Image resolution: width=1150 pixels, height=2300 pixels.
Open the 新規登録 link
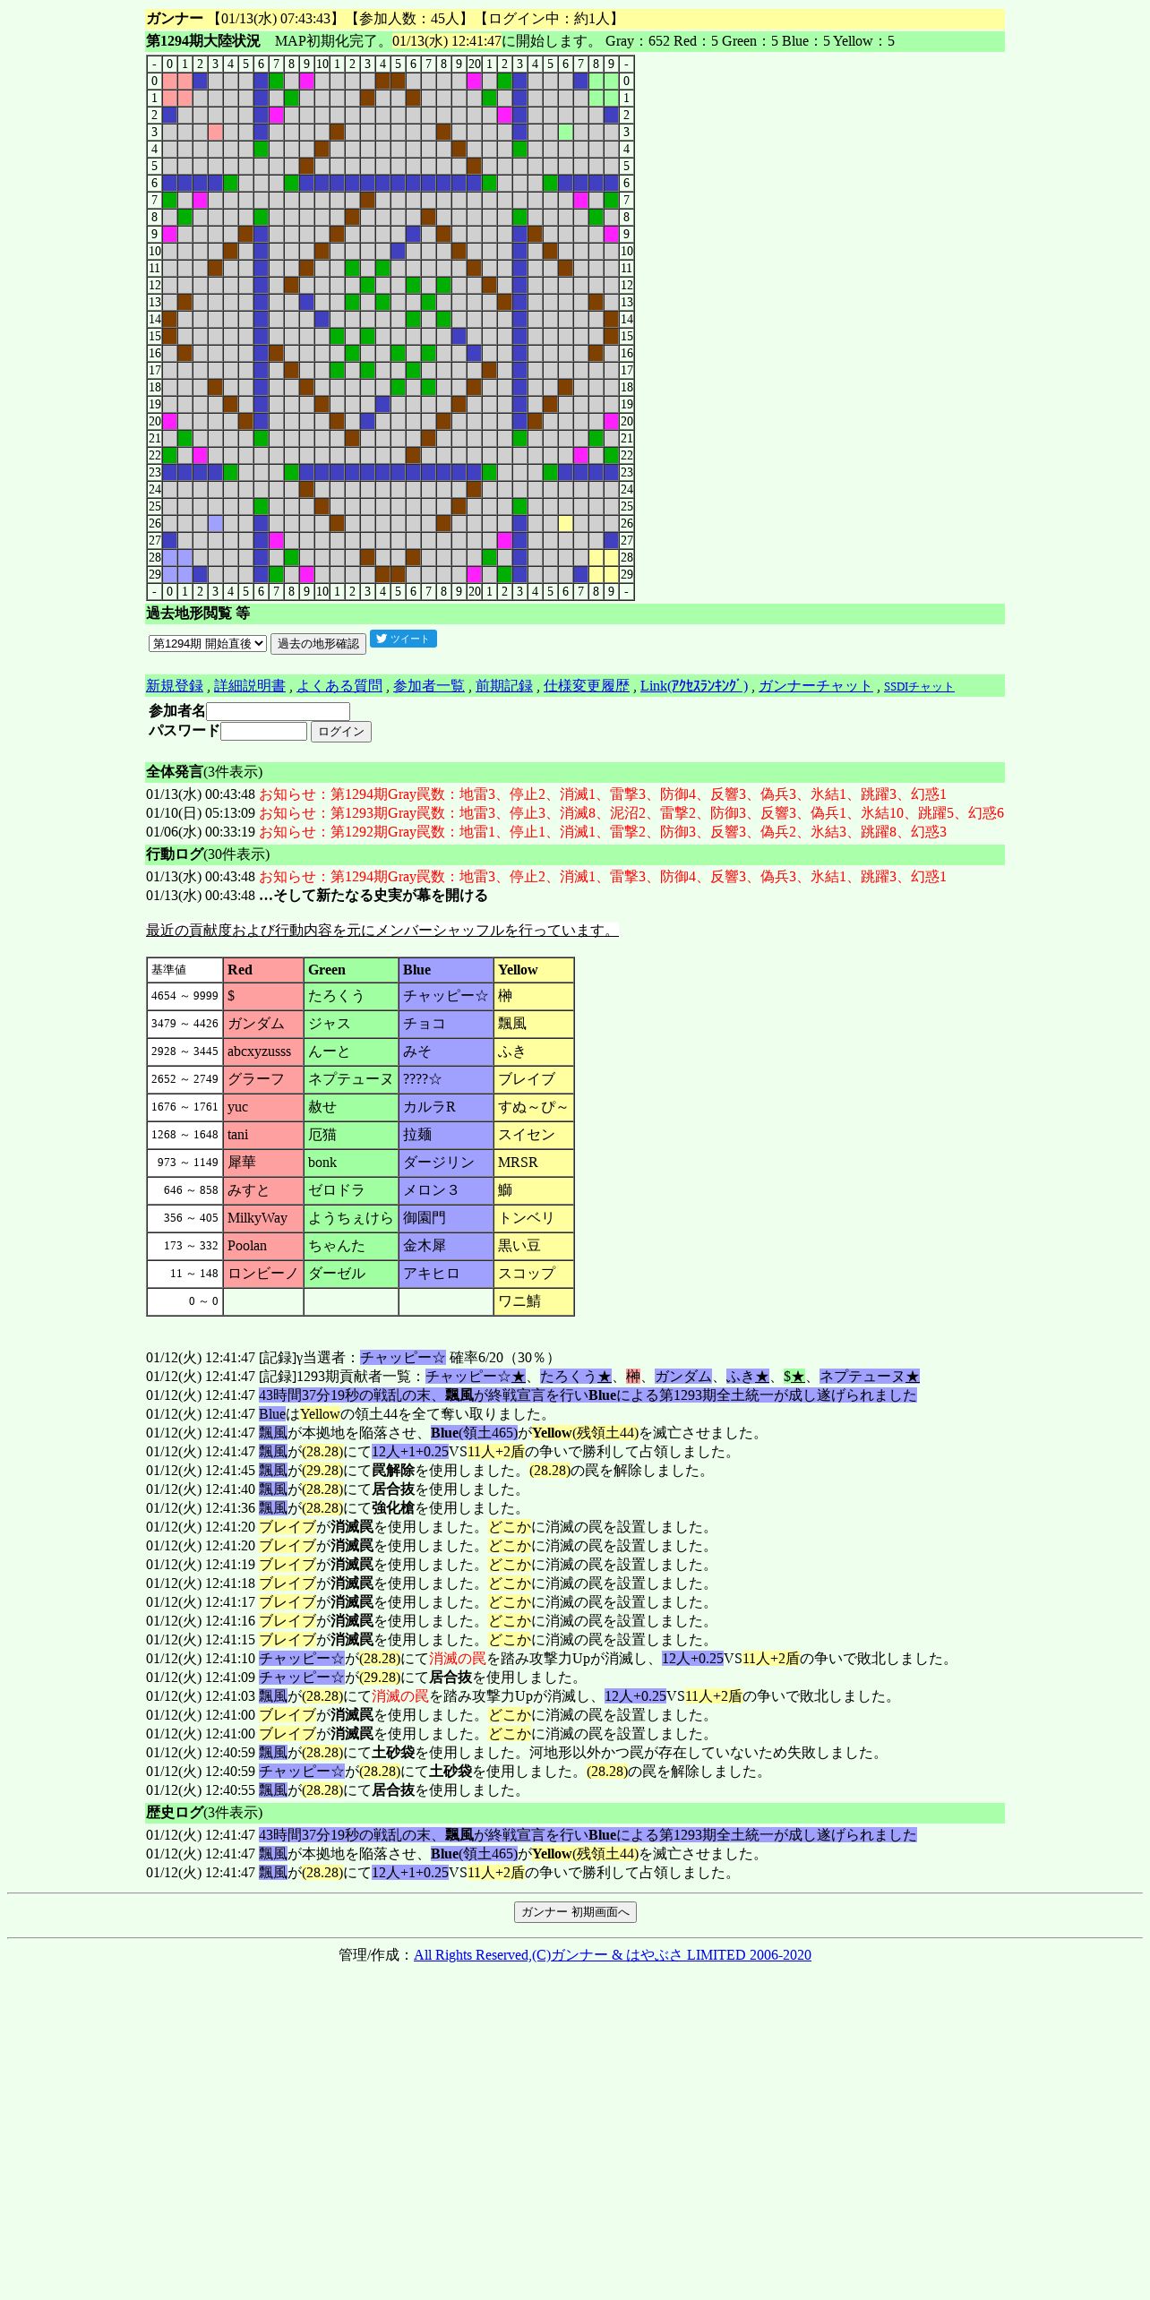[175, 686]
